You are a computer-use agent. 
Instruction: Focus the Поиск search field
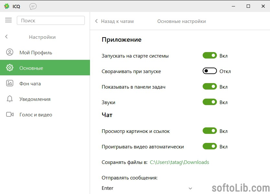51,20
